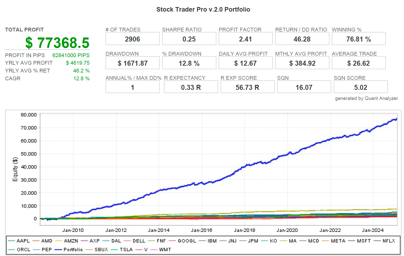
Task: Click the # of Trades value 2906
Action: point(132,39)
